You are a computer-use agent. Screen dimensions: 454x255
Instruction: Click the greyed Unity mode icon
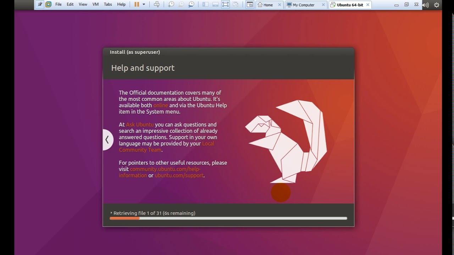(x=236, y=5)
